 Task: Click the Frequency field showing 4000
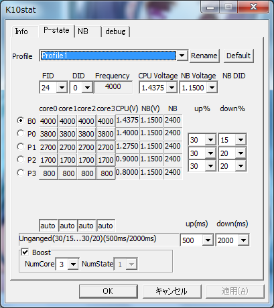click(x=113, y=87)
